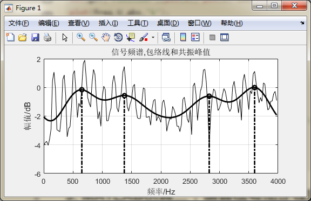This screenshot has height=201, width=311.
Task: Open the 编辑(E) menu
Action: [x=49, y=23]
